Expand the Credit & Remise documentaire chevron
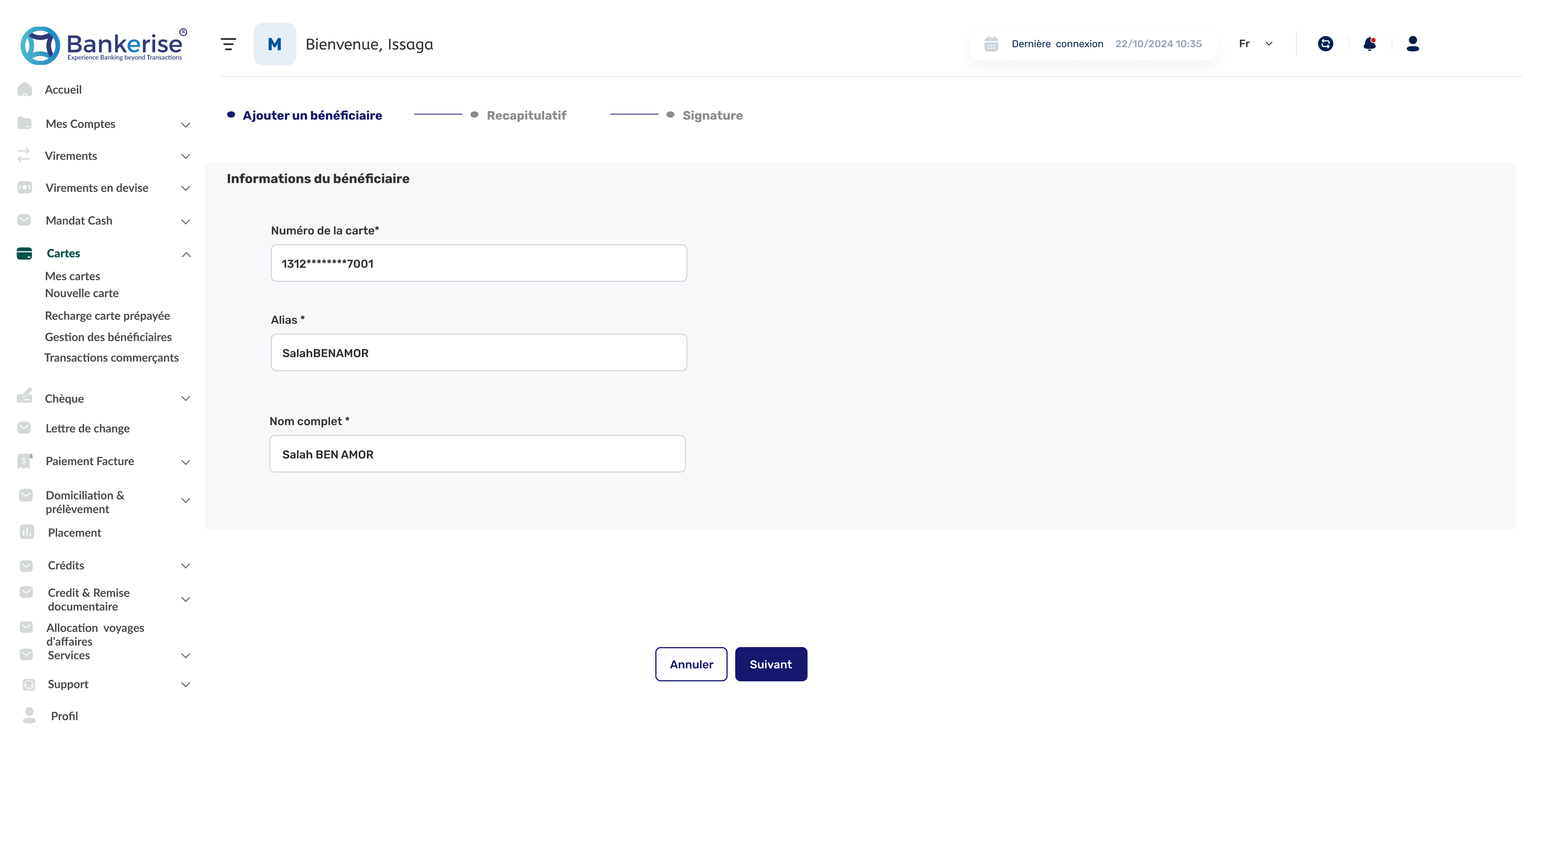Screen dimensions: 1542x845 click(x=185, y=599)
